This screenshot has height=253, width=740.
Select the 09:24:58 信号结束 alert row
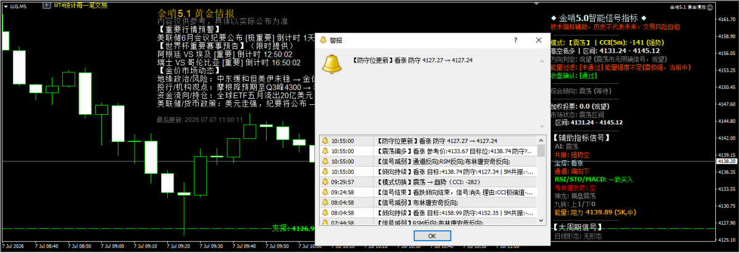(x=428, y=192)
